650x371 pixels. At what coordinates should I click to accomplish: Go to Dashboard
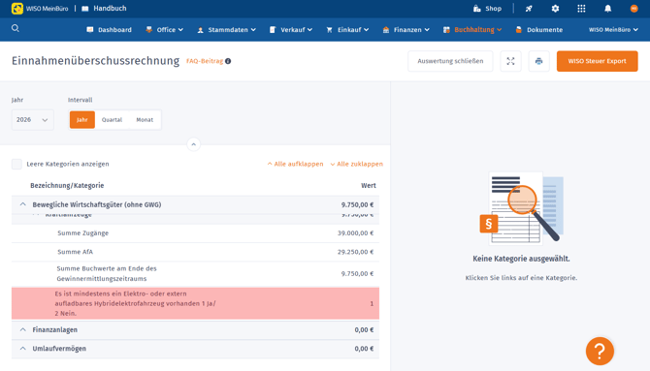click(109, 30)
